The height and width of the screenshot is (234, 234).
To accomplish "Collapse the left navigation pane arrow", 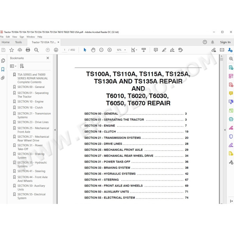I will [55, 130].
